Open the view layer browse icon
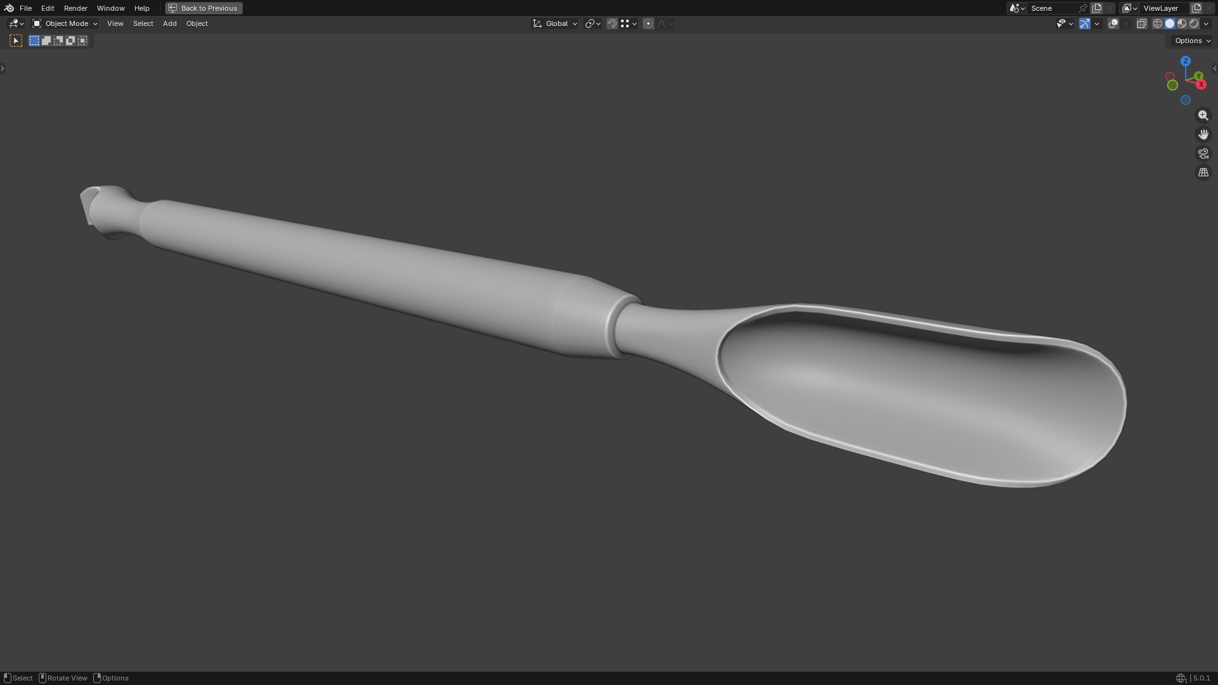Viewport: 1218px width, 685px height. point(1129,8)
